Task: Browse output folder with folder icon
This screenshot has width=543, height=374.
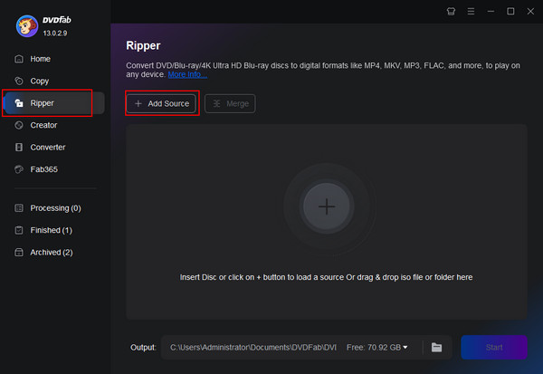Action: (437, 348)
